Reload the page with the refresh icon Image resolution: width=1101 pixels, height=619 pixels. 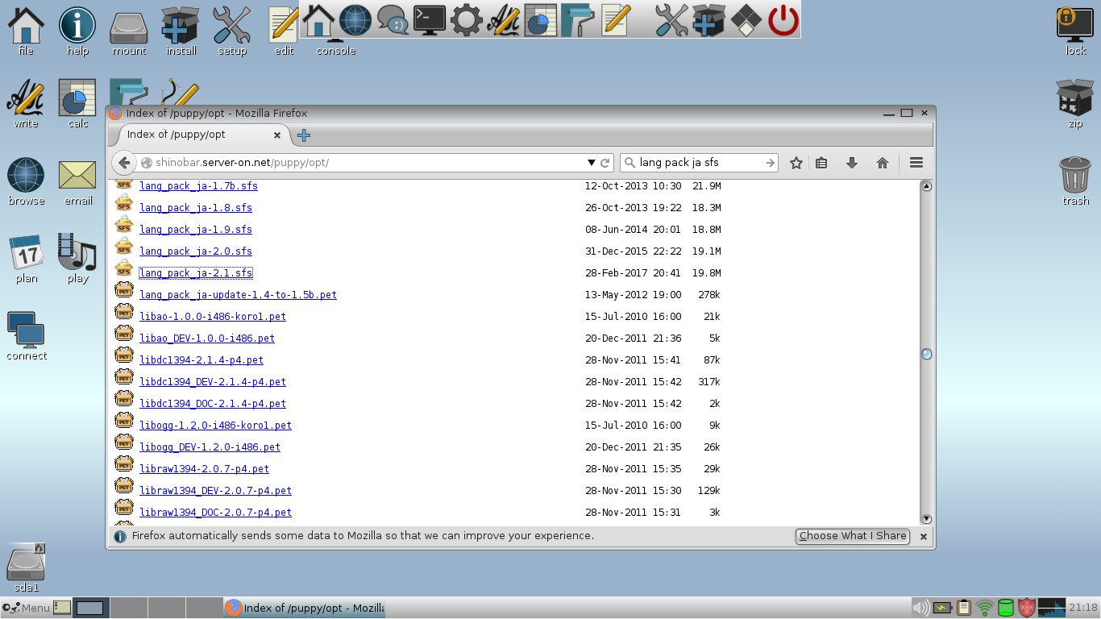[x=605, y=163]
